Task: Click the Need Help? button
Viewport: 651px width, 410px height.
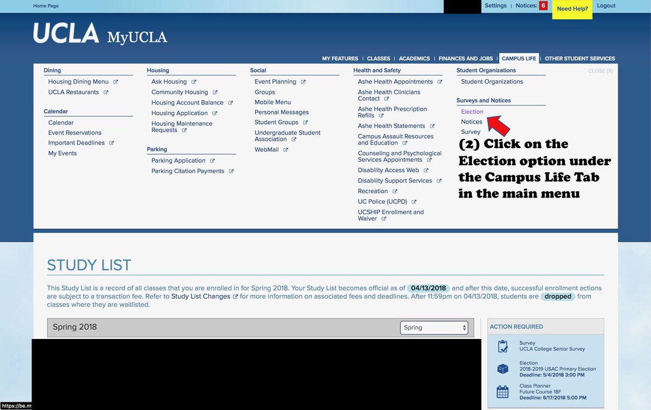Action: [572, 9]
